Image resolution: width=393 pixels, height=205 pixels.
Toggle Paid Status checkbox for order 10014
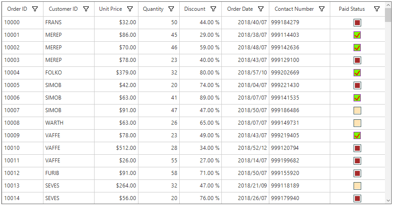[357, 198]
